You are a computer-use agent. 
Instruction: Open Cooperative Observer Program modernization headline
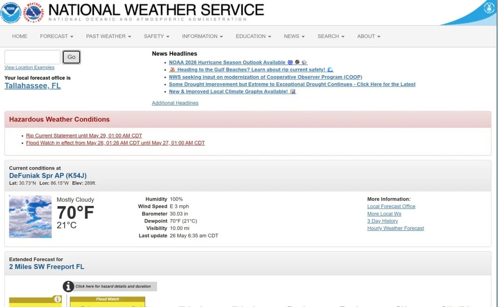tap(266, 77)
